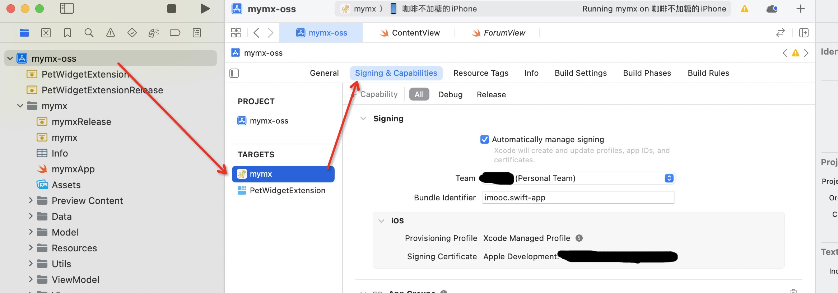The image size is (838, 293).
Task: Switch to Build Settings tab
Action: pyautogui.click(x=581, y=73)
